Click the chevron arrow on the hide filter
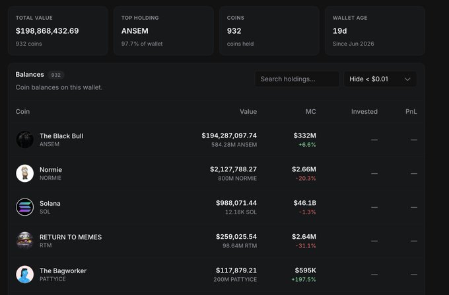The height and width of the screenshot is (295, 449). [x=407, y=79]
